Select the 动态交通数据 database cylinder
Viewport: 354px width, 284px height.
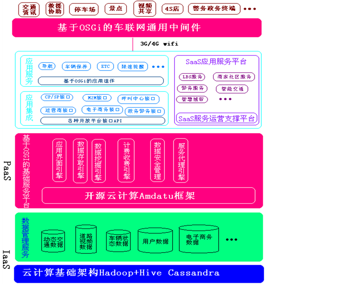[x=53, y=242]
